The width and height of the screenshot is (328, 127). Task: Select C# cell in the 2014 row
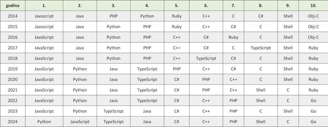pyautogui.click(x=261, y=16)
